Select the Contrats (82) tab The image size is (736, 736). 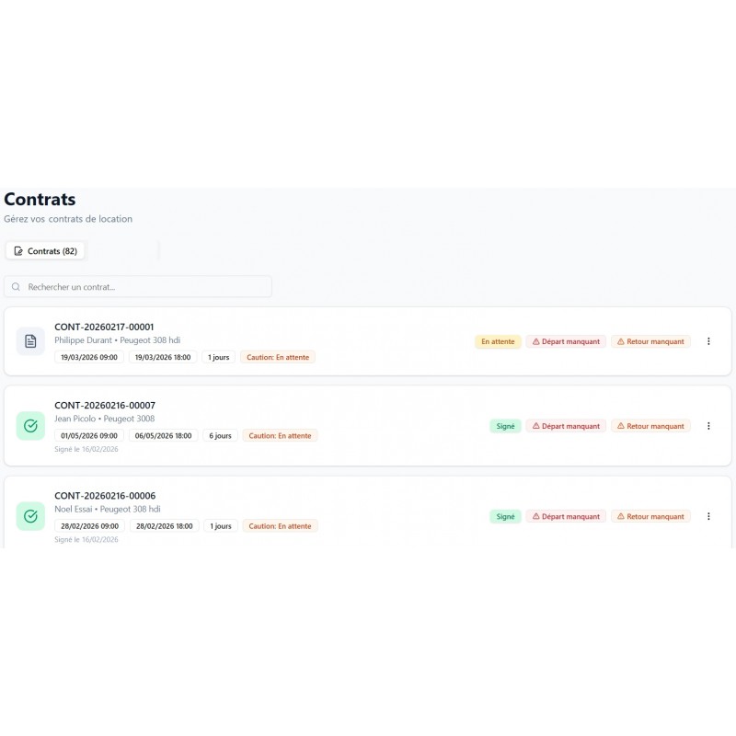46,251
